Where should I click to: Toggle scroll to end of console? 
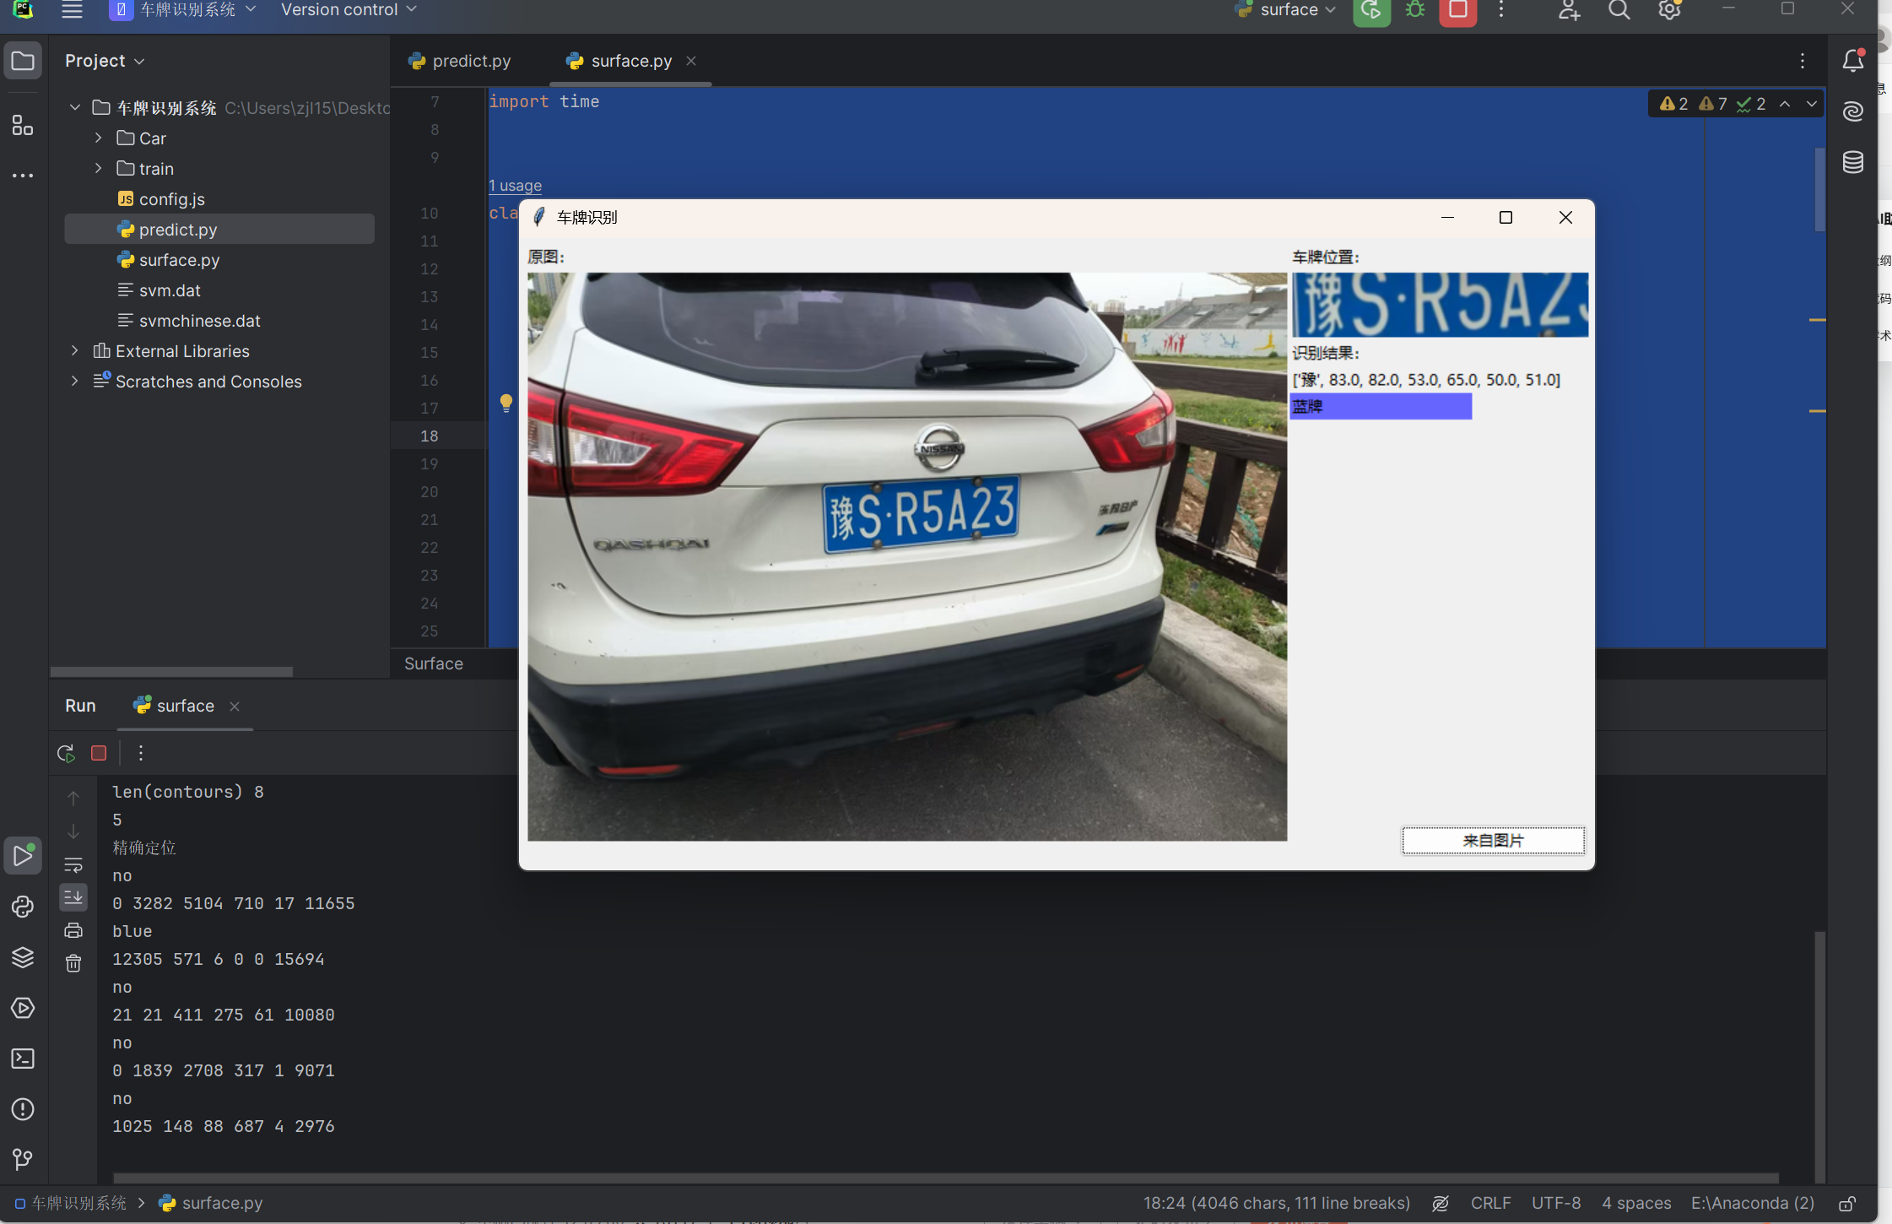73,897
